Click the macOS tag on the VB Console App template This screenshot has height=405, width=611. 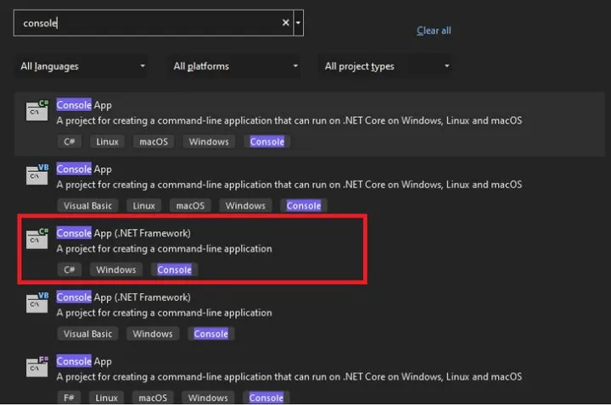190,205
